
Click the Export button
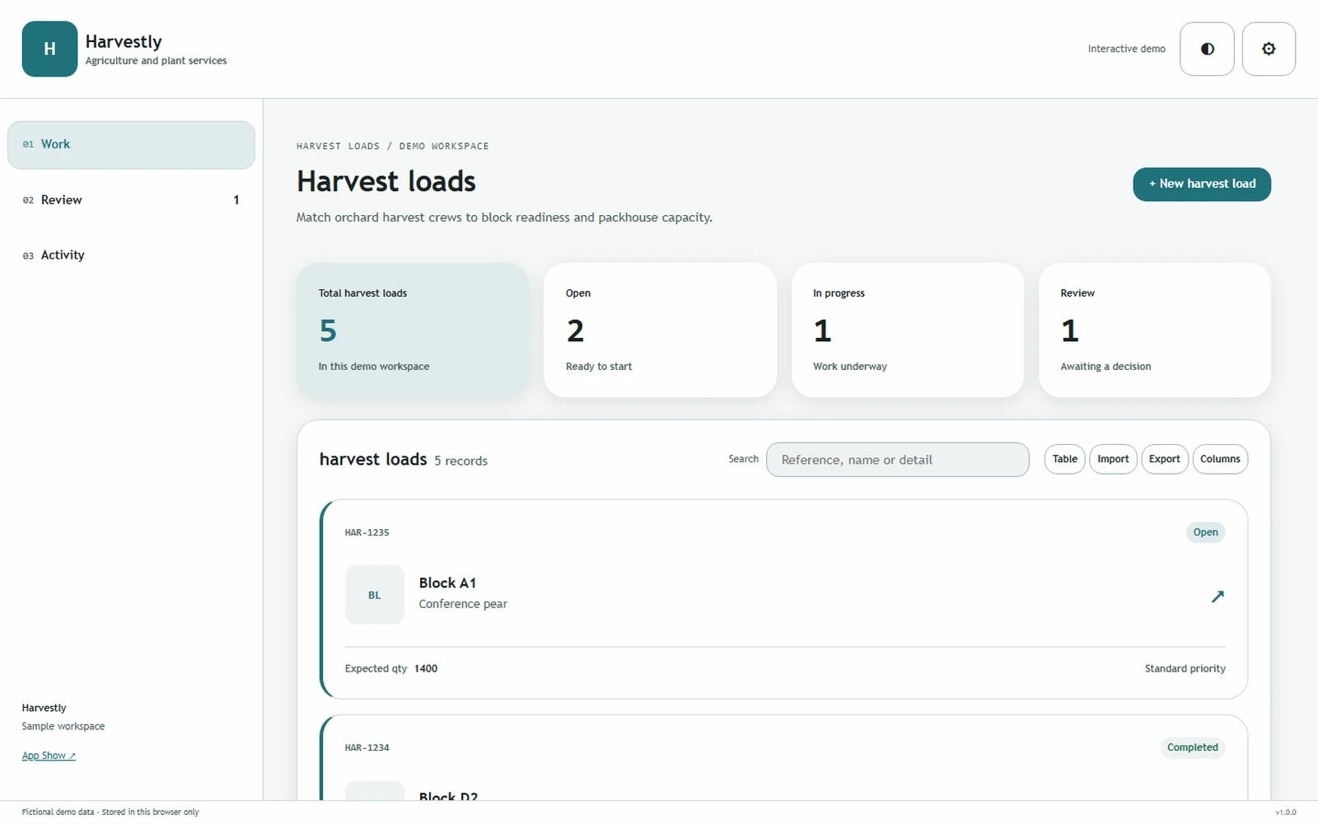pos(1164,459)
